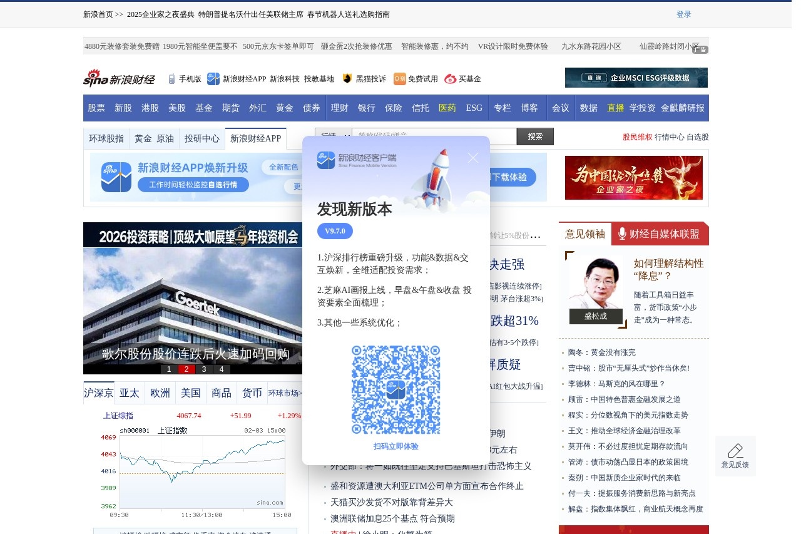Open news 澳洲联储加息25个基点 符合预期
The height and width of the screenshot is (534, 801).
click(x=392, y=518)
